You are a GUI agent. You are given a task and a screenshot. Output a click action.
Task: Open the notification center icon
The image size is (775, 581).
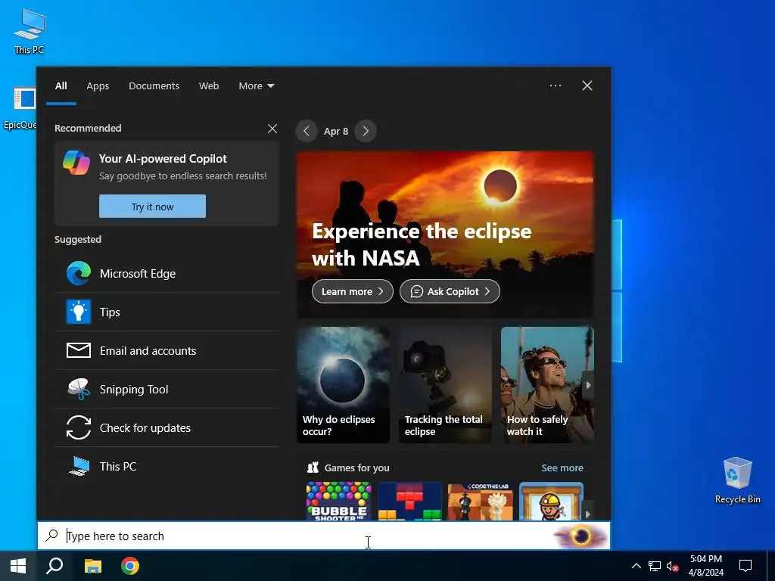tap(745, 566)
